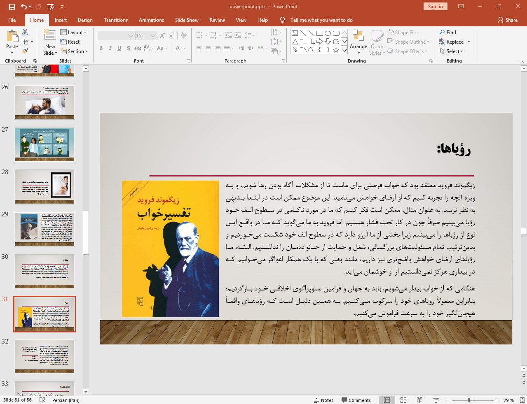Click Tell me what you want search
The image size is (527, 404).
pos(321,20)
